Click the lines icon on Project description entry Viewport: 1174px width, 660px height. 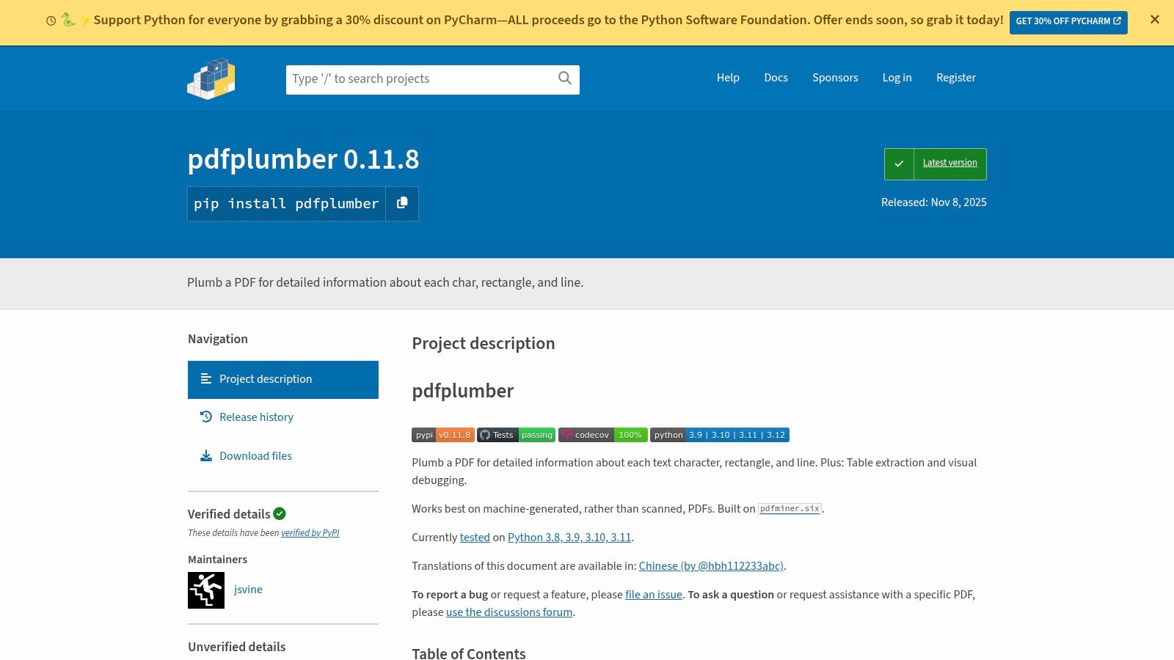pyautogui.click(x=205, y=378)
